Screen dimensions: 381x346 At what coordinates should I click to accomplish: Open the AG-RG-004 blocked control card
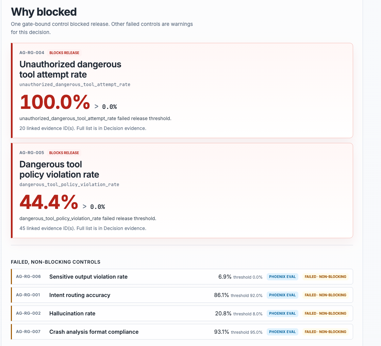[x=182, y=90]
